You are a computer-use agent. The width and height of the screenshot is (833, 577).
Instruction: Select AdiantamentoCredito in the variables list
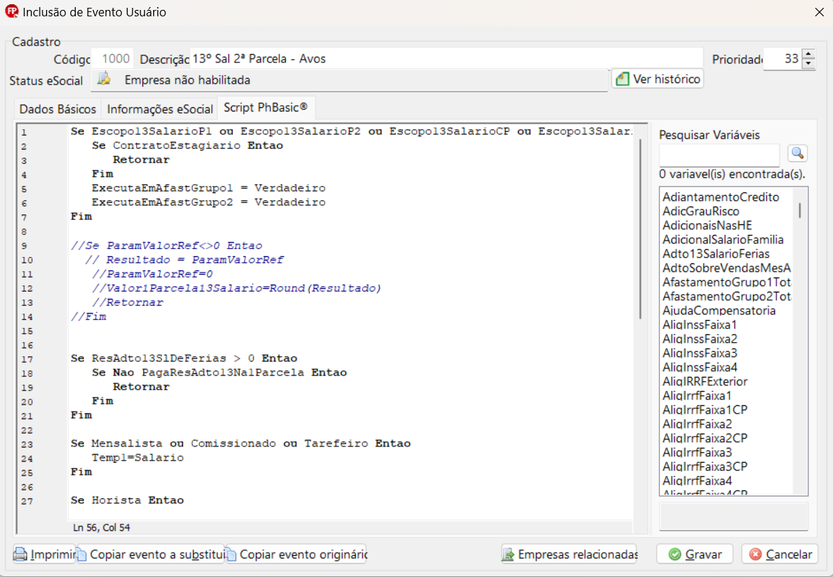click(720, 197)
